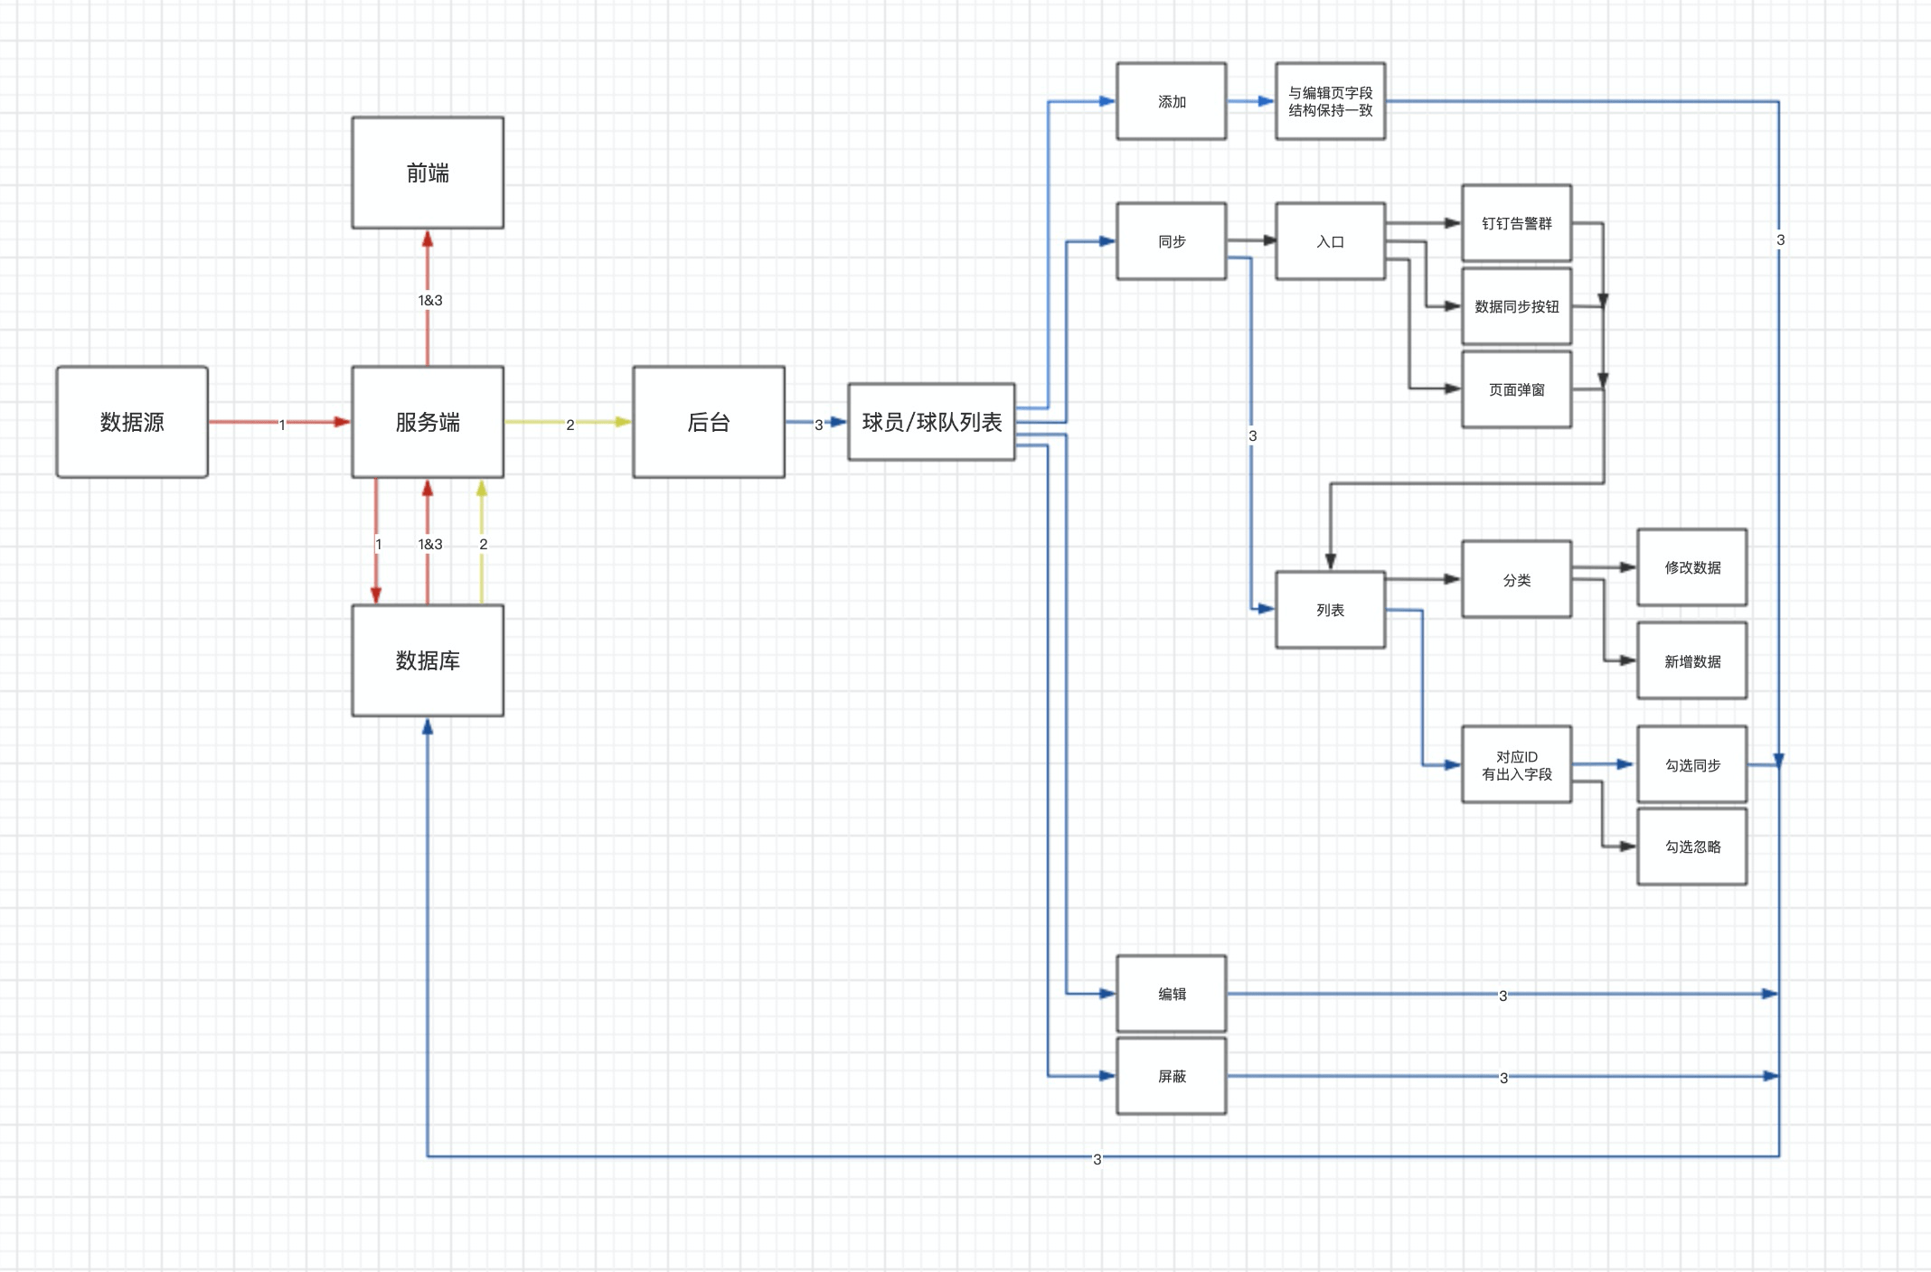This screenshot has width=1931, height=1272.
Task: Click the 新增数据 node
Action: click(x=1692, y=661)
